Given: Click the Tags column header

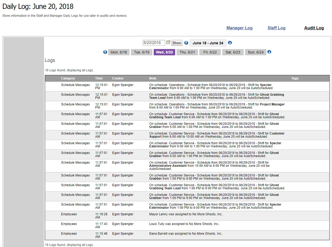Looking at the screenshot, I should (295, 78).
